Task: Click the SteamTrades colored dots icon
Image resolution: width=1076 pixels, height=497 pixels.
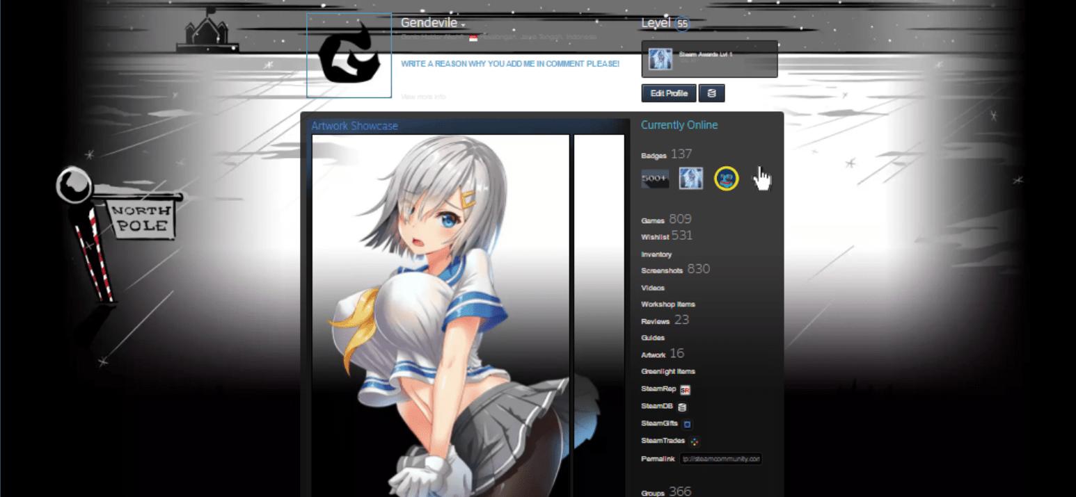Action: click(694, 441)
